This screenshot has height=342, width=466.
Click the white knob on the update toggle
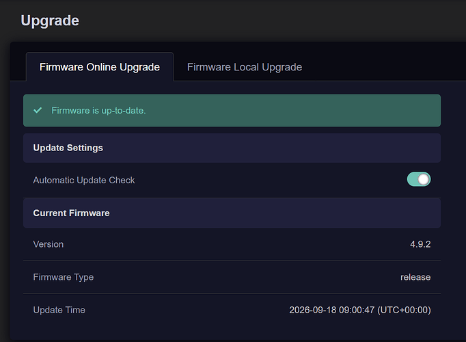coord(424,179)
